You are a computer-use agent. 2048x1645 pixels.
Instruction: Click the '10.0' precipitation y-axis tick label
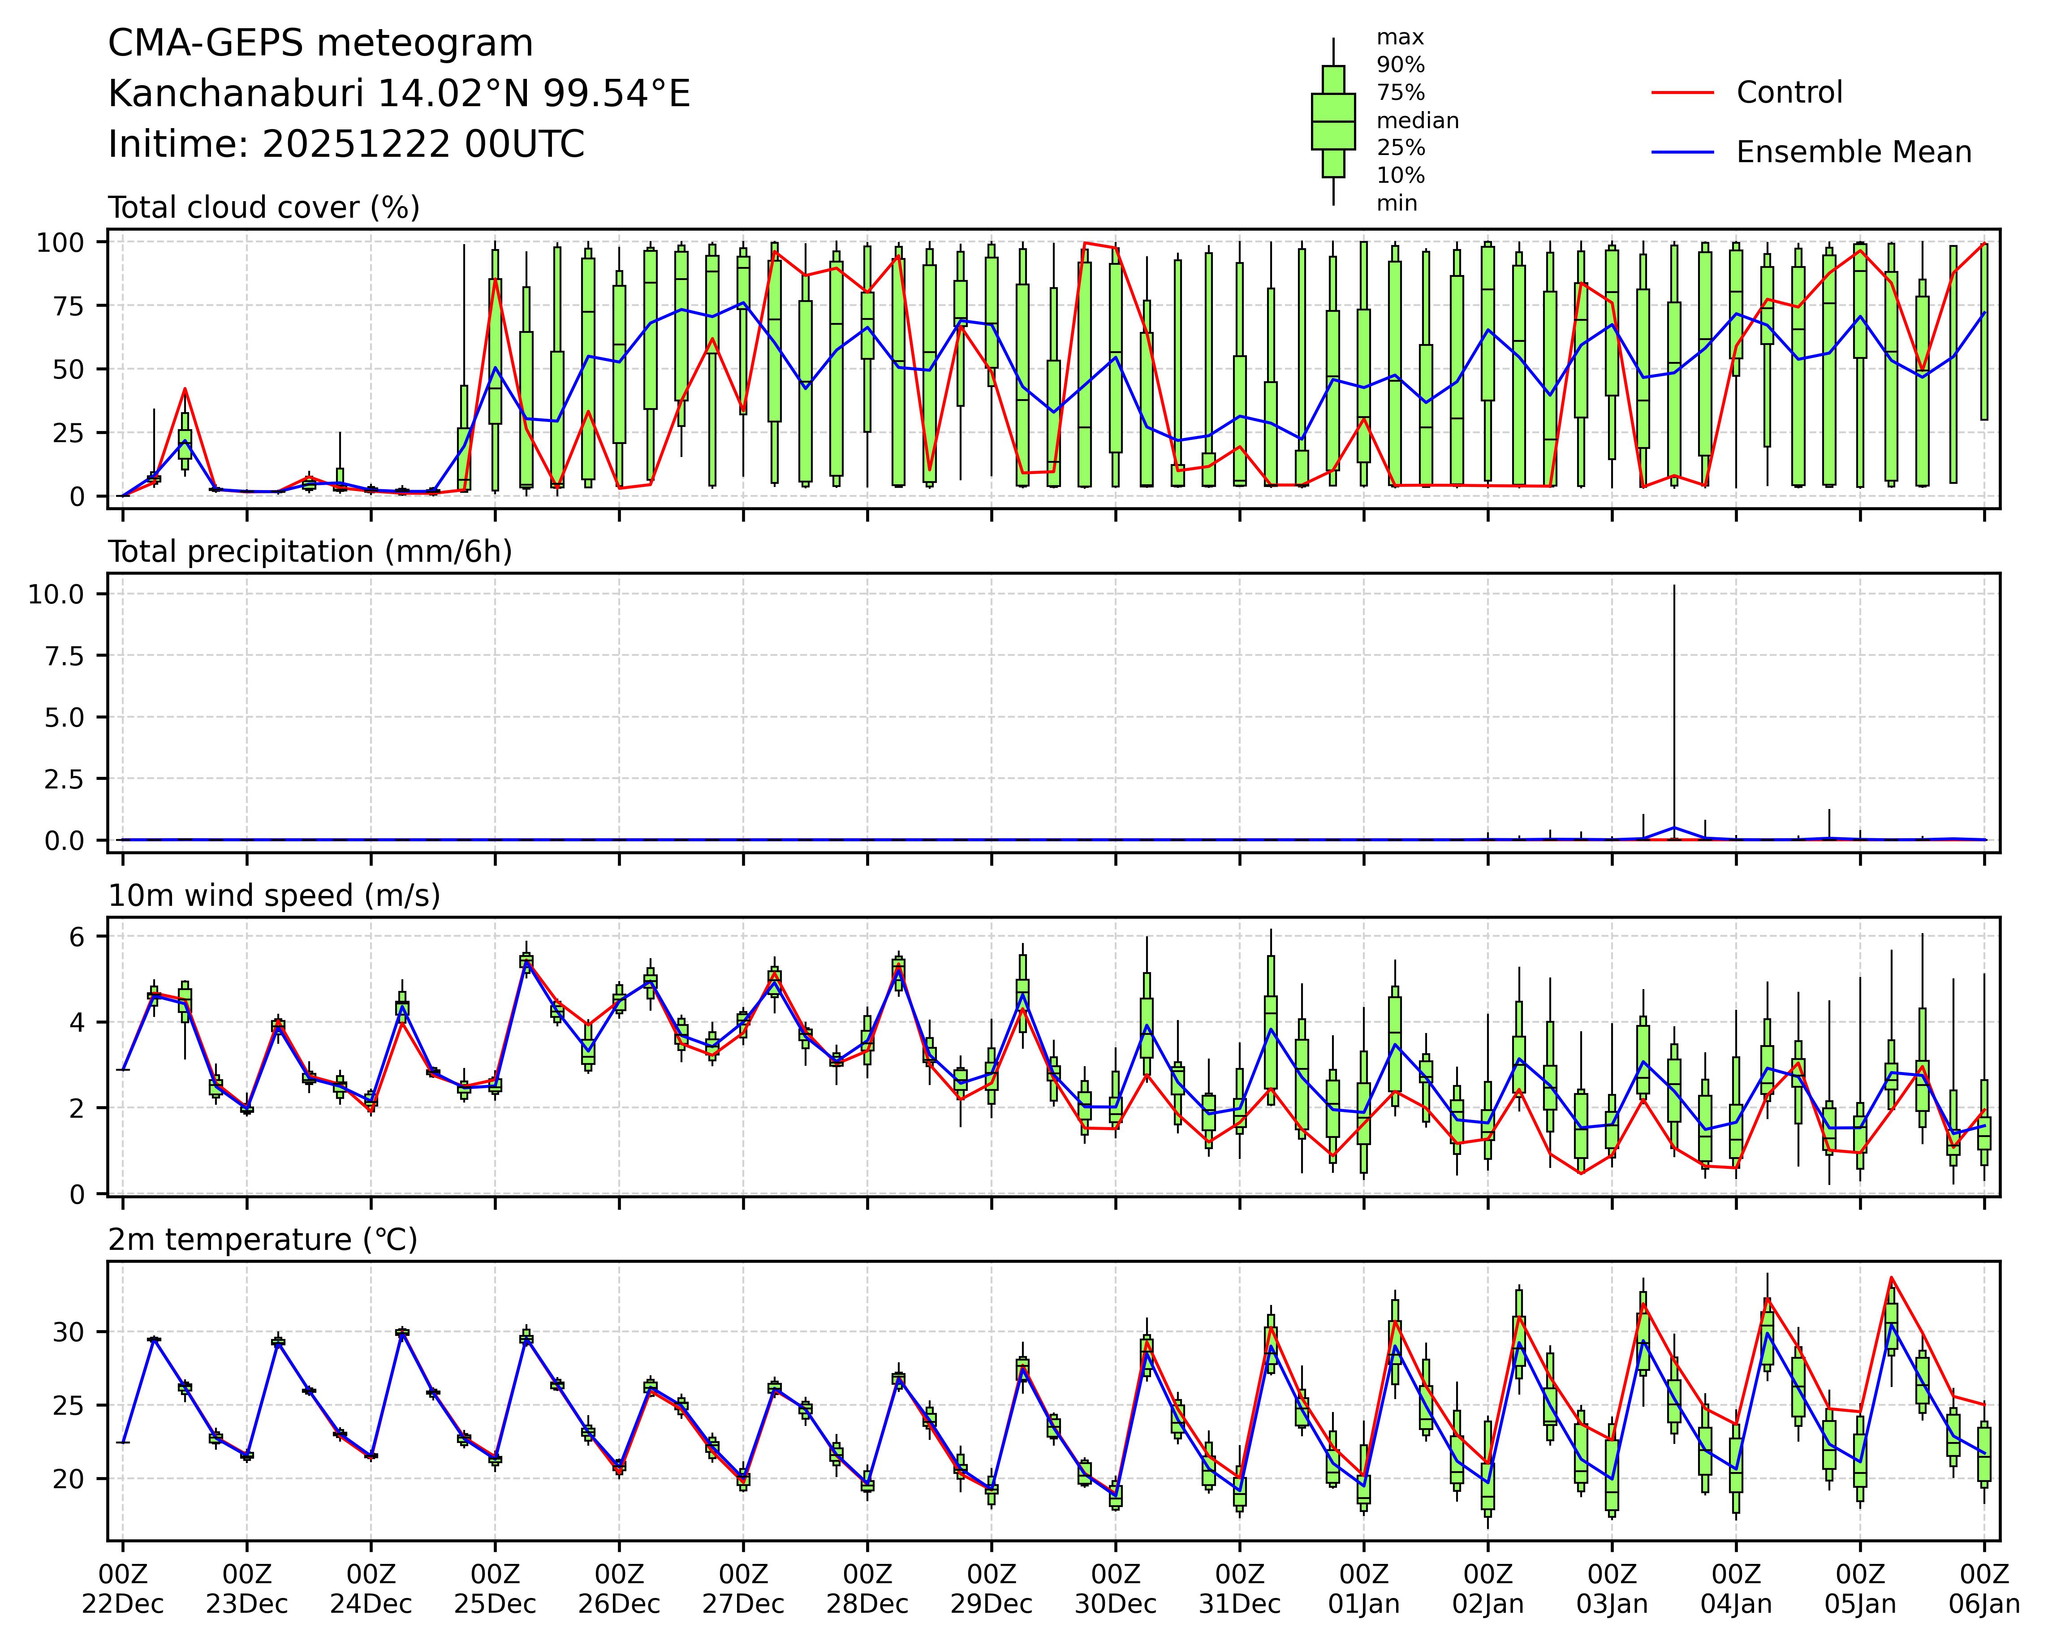pyautogui.click(x=56, y=594)
